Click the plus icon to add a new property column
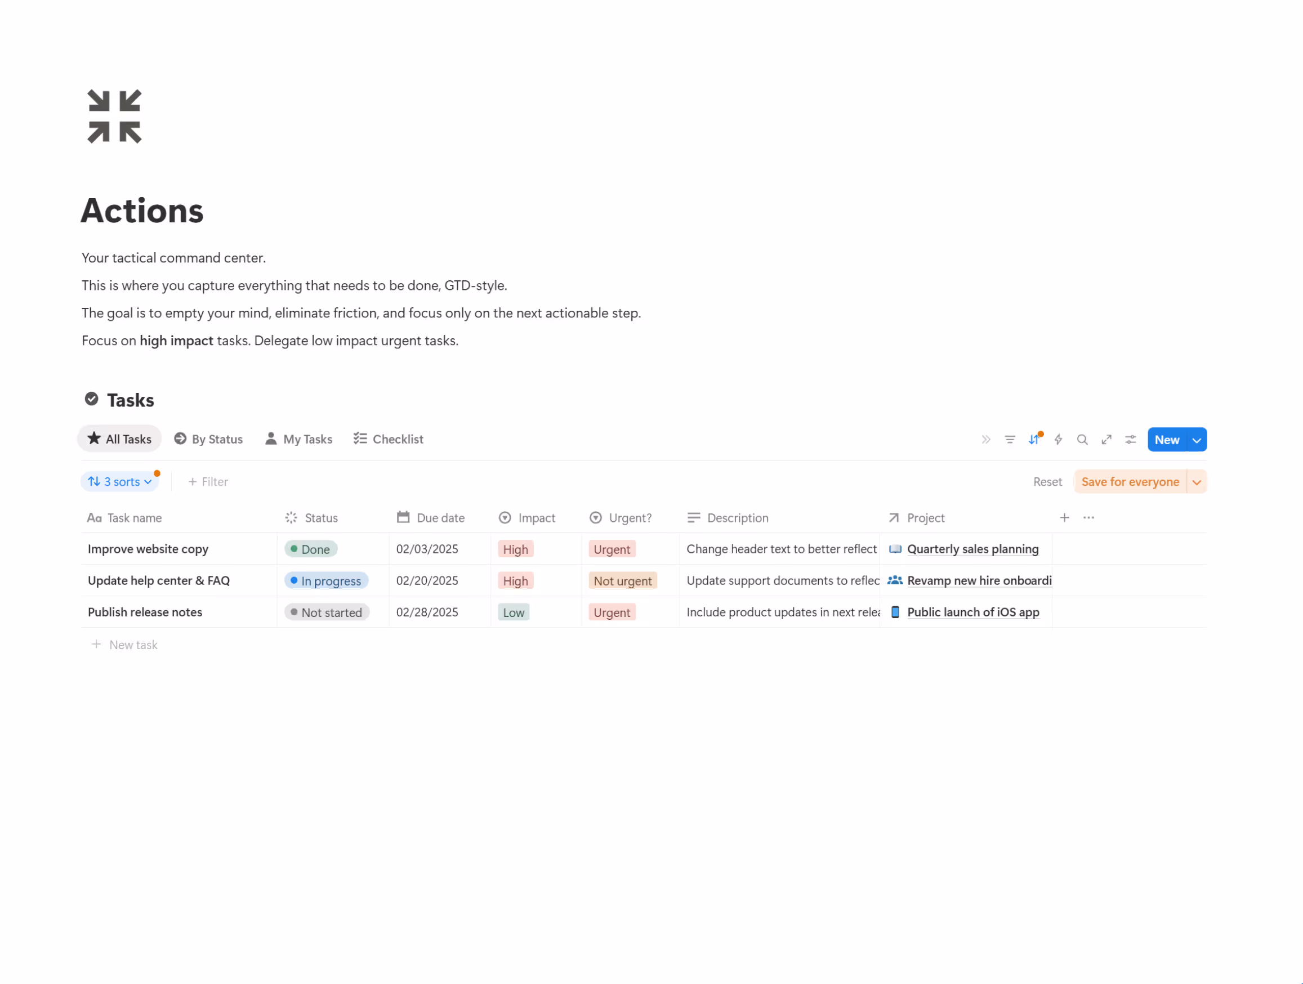This screenshot has width=1303, height=984. (1064, 517)
